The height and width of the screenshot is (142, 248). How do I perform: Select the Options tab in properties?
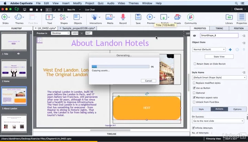pyautogui.click(x=237, y=109)
